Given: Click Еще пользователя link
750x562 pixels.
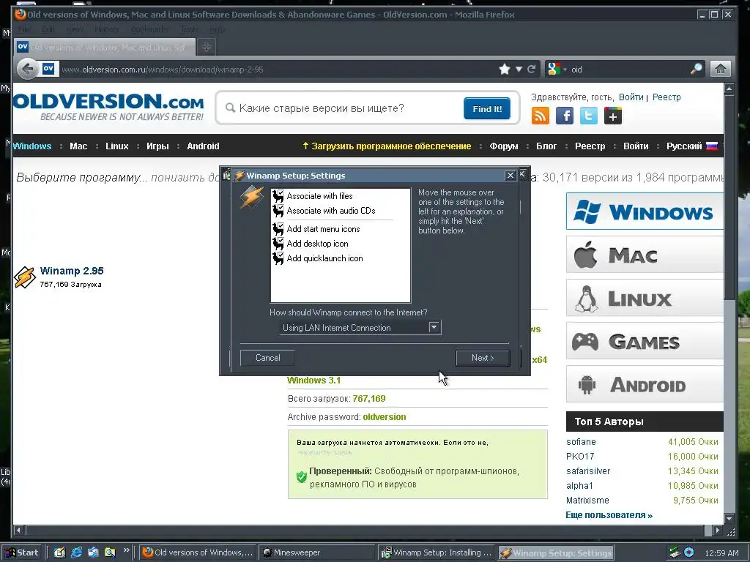Looking at the screenshot, I should click(609, 515).
